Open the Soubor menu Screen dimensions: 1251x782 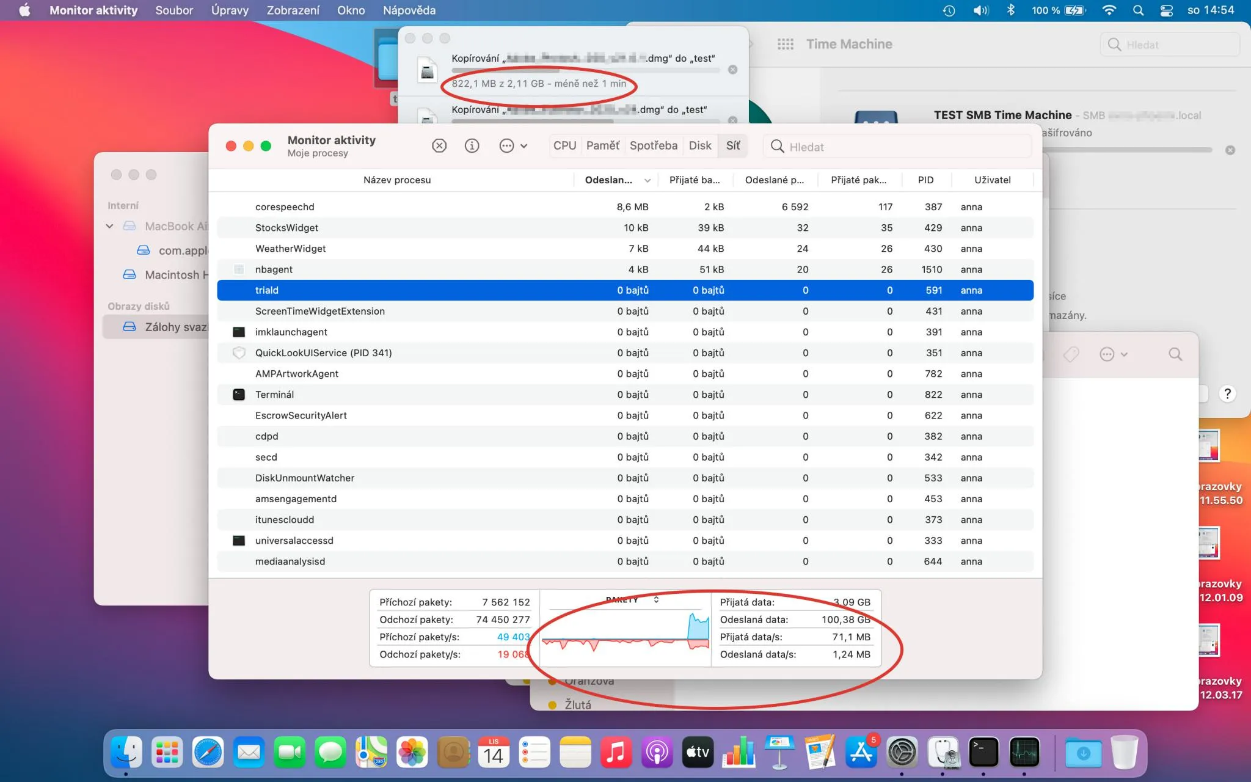point(174,10)
